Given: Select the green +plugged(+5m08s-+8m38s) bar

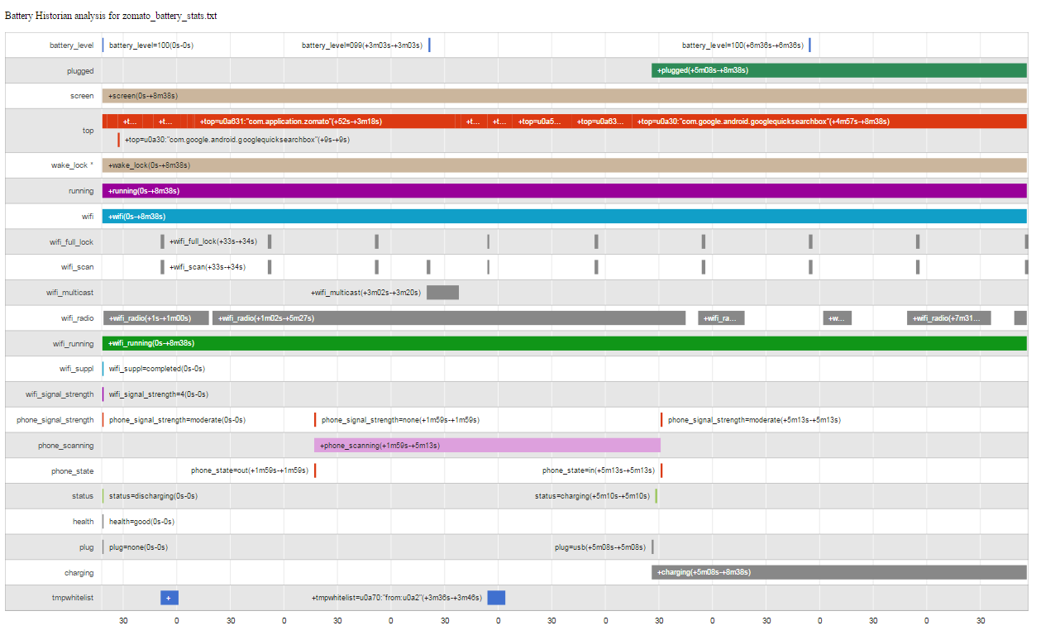Looking at the screenshot, I should click(838, 70).
